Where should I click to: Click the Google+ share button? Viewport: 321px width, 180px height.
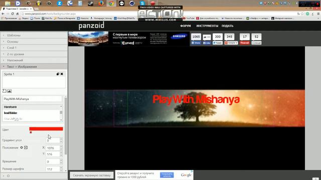tap(231, 43)
